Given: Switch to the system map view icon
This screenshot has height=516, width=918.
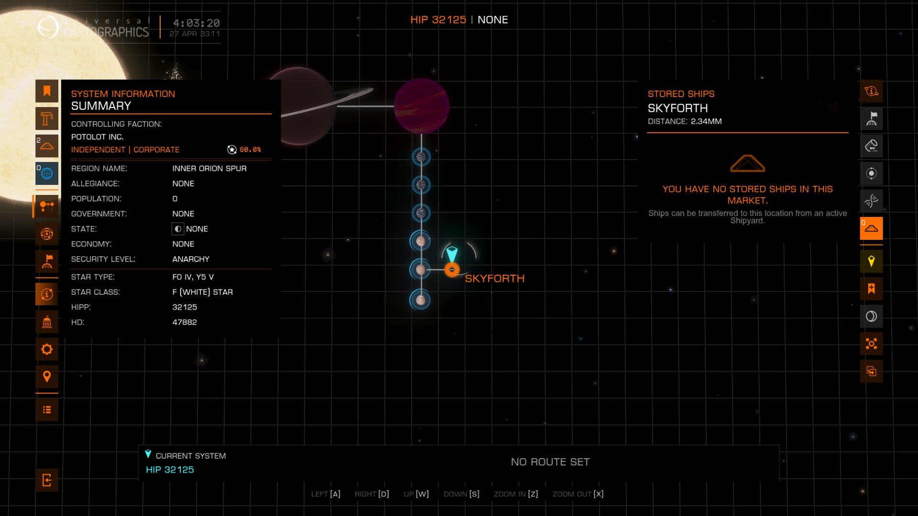Looking at the screenshot, I should click(47, 206).
